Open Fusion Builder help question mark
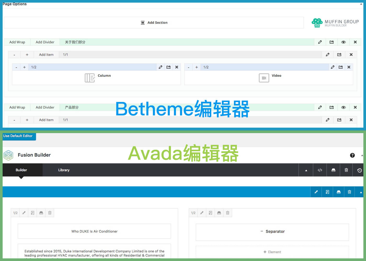366x261 pixels. [352, 155]
